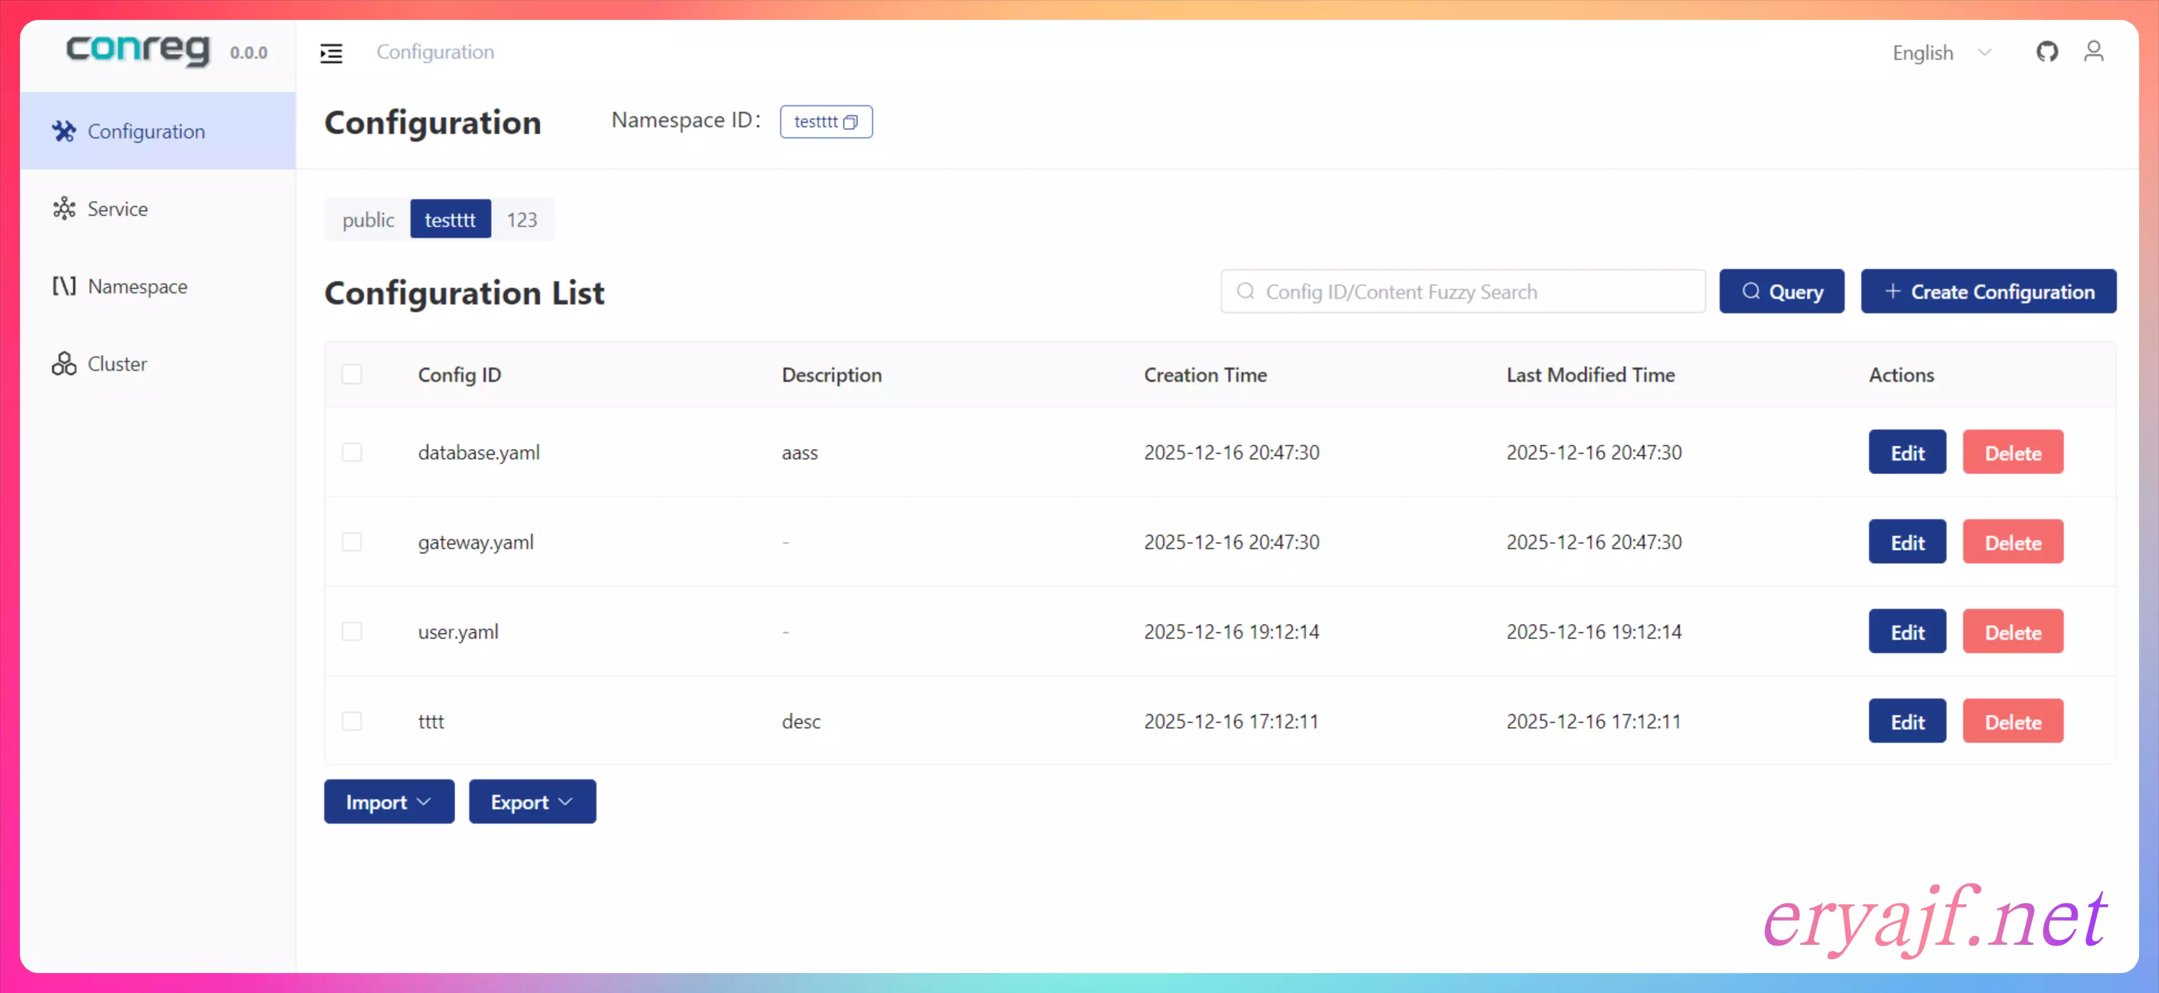This screenshot has width=2159, height=993.
Task: Check the user.yaml row checkbox
Action: (x=352, y=632)
